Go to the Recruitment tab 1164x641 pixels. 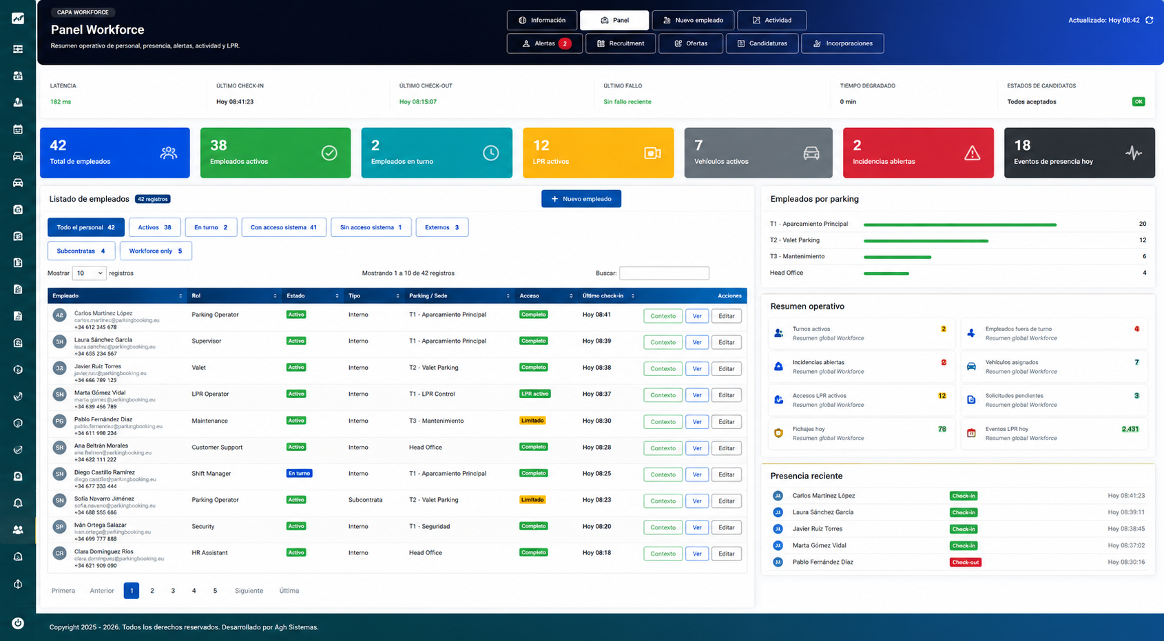click(x=621, y=43)
